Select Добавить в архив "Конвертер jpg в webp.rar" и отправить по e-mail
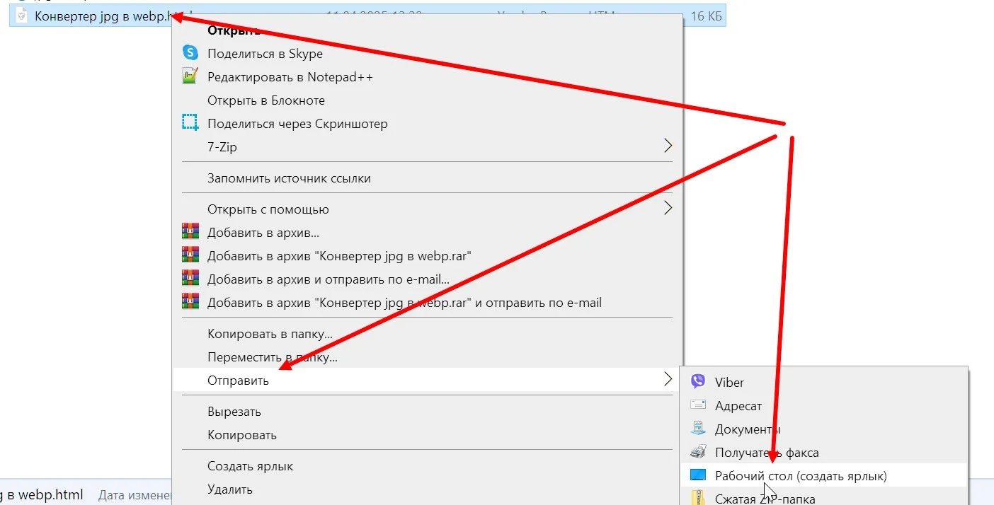This screenshot has width=994, height=505. tap(404, 303)
